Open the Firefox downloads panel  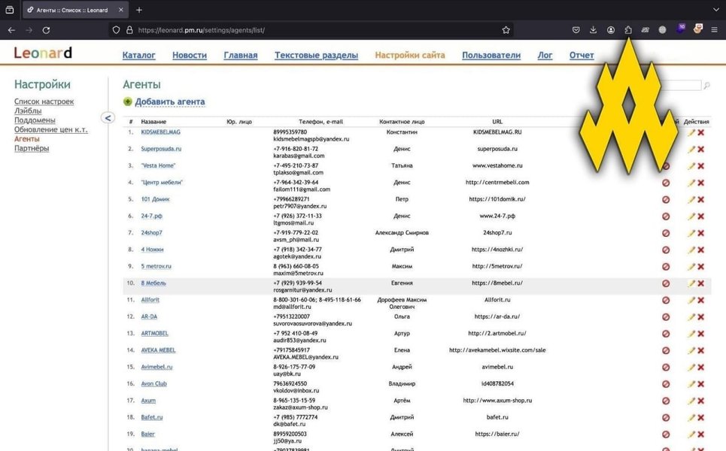[x=593, y=30]
